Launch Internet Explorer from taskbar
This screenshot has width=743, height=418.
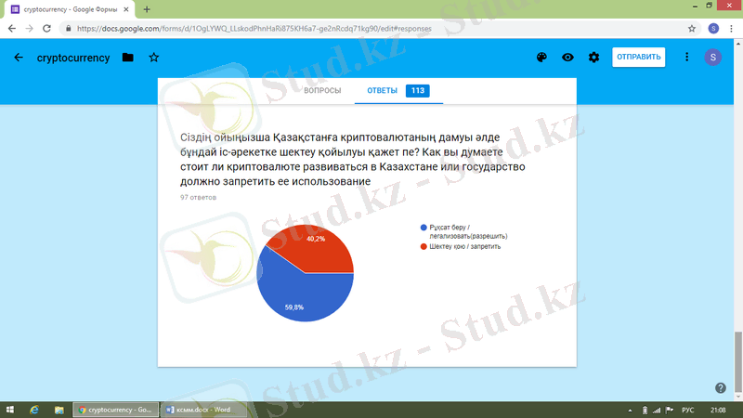(34, 410)
